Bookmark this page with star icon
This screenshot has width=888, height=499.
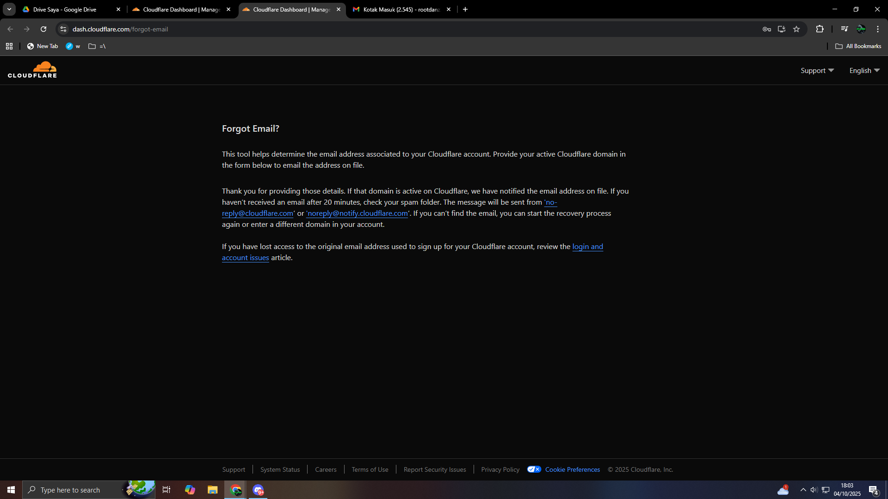point(796,29)
